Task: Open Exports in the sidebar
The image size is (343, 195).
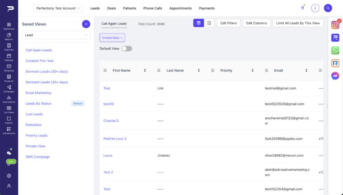Action: pos(9,120)
